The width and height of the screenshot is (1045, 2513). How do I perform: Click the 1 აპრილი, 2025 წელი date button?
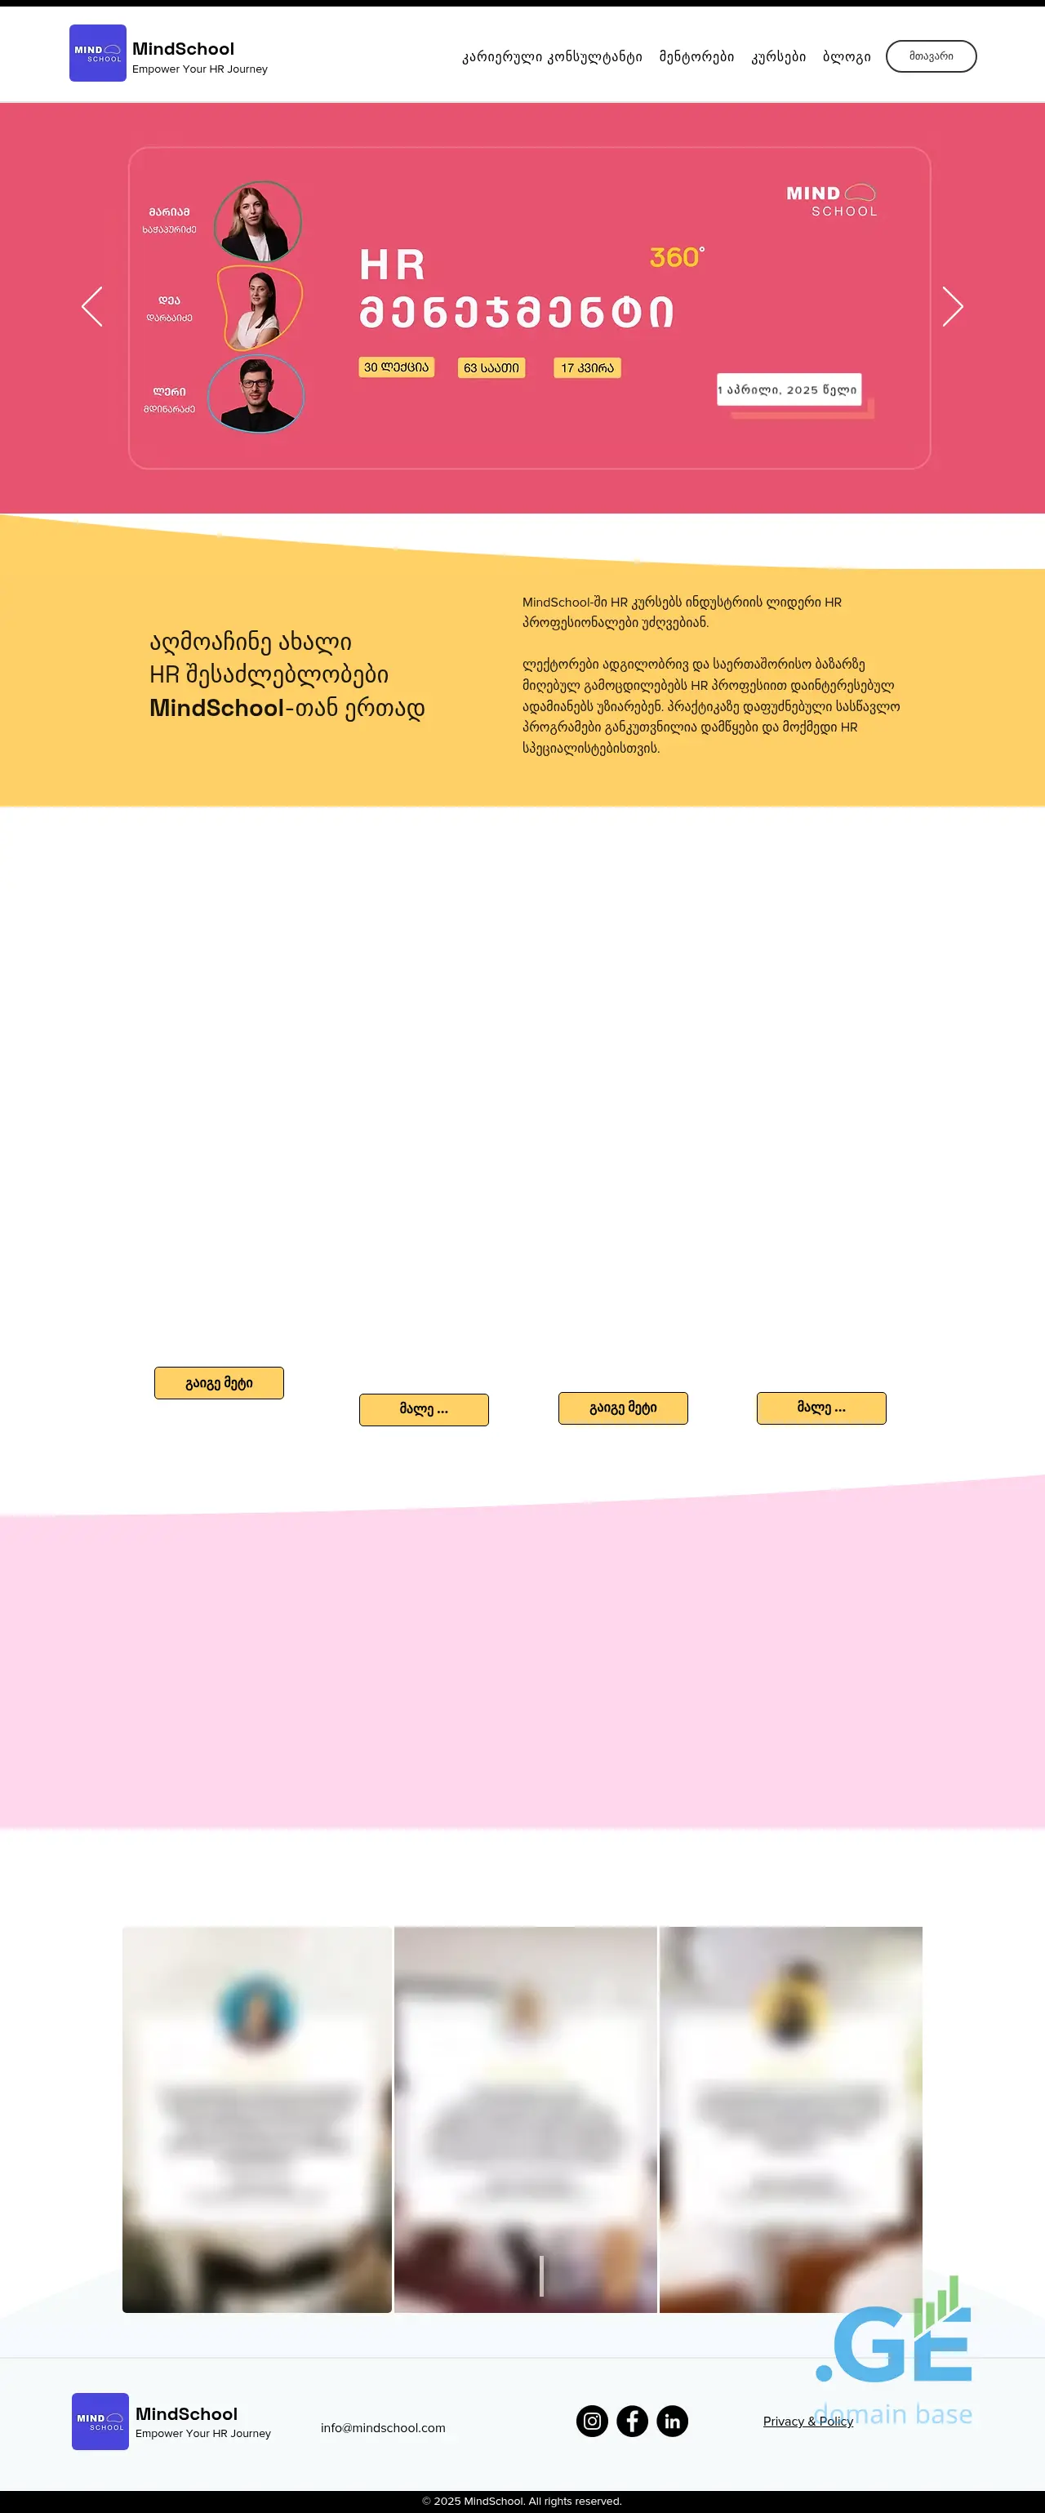point(789,389)
